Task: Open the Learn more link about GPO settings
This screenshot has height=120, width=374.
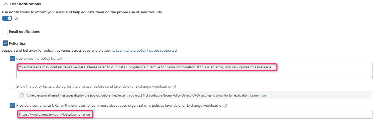Action: point(258,95)
